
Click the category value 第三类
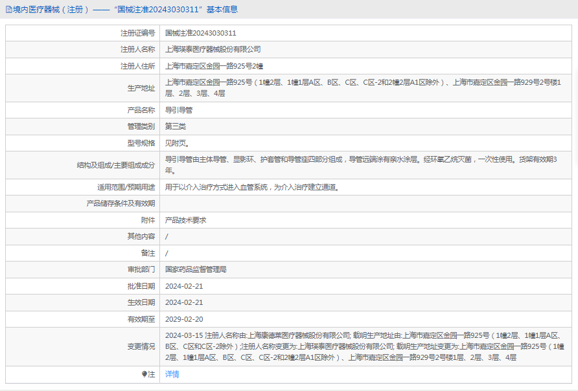click(176, 126)
